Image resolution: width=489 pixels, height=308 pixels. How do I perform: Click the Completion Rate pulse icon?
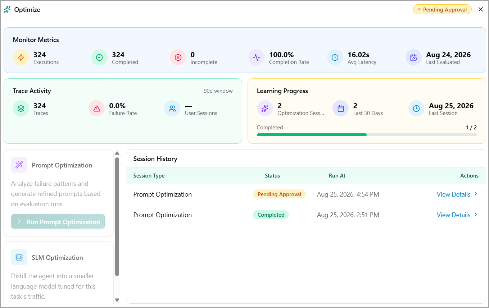click(x=256, y=58)
